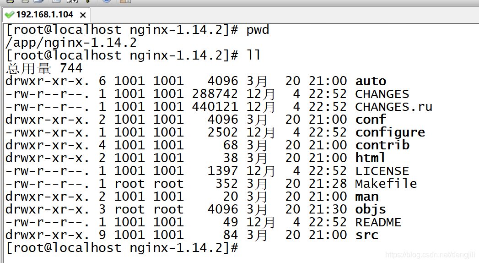Click the src directory name
This screenshot has width=479, height=263.
coord(367,235)
